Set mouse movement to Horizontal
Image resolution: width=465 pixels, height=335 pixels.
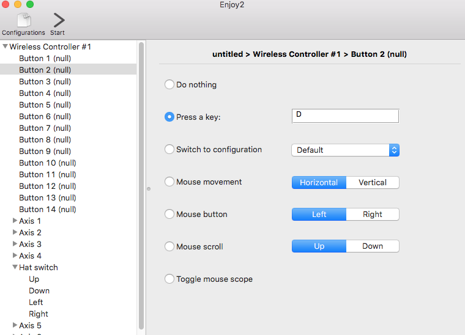319,182
